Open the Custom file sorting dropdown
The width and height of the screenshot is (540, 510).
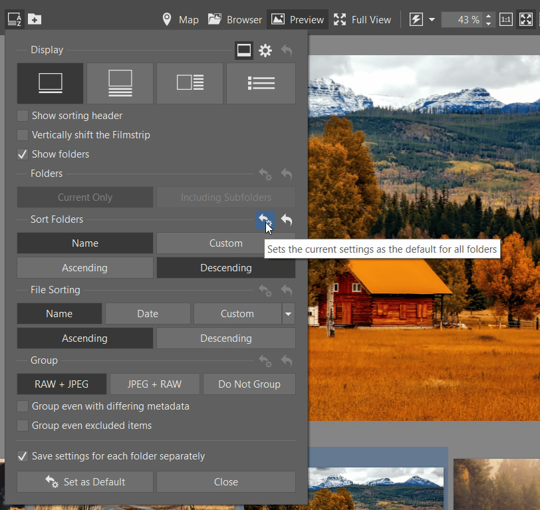click(289, 313)
